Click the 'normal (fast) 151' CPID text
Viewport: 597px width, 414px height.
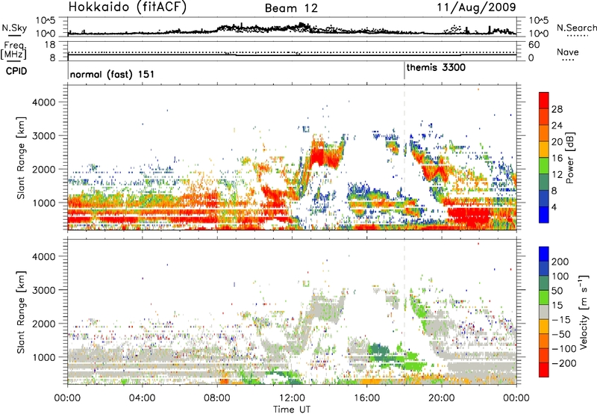pyautogui.click(x=113, y=74)
